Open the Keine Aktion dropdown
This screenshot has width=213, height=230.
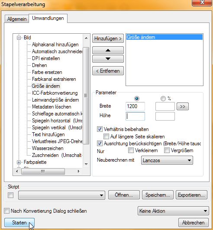tap(173, 211)
